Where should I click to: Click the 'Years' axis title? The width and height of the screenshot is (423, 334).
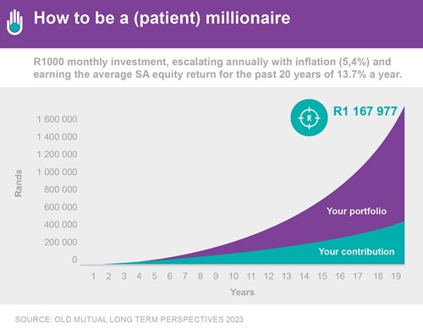(242, 292)
